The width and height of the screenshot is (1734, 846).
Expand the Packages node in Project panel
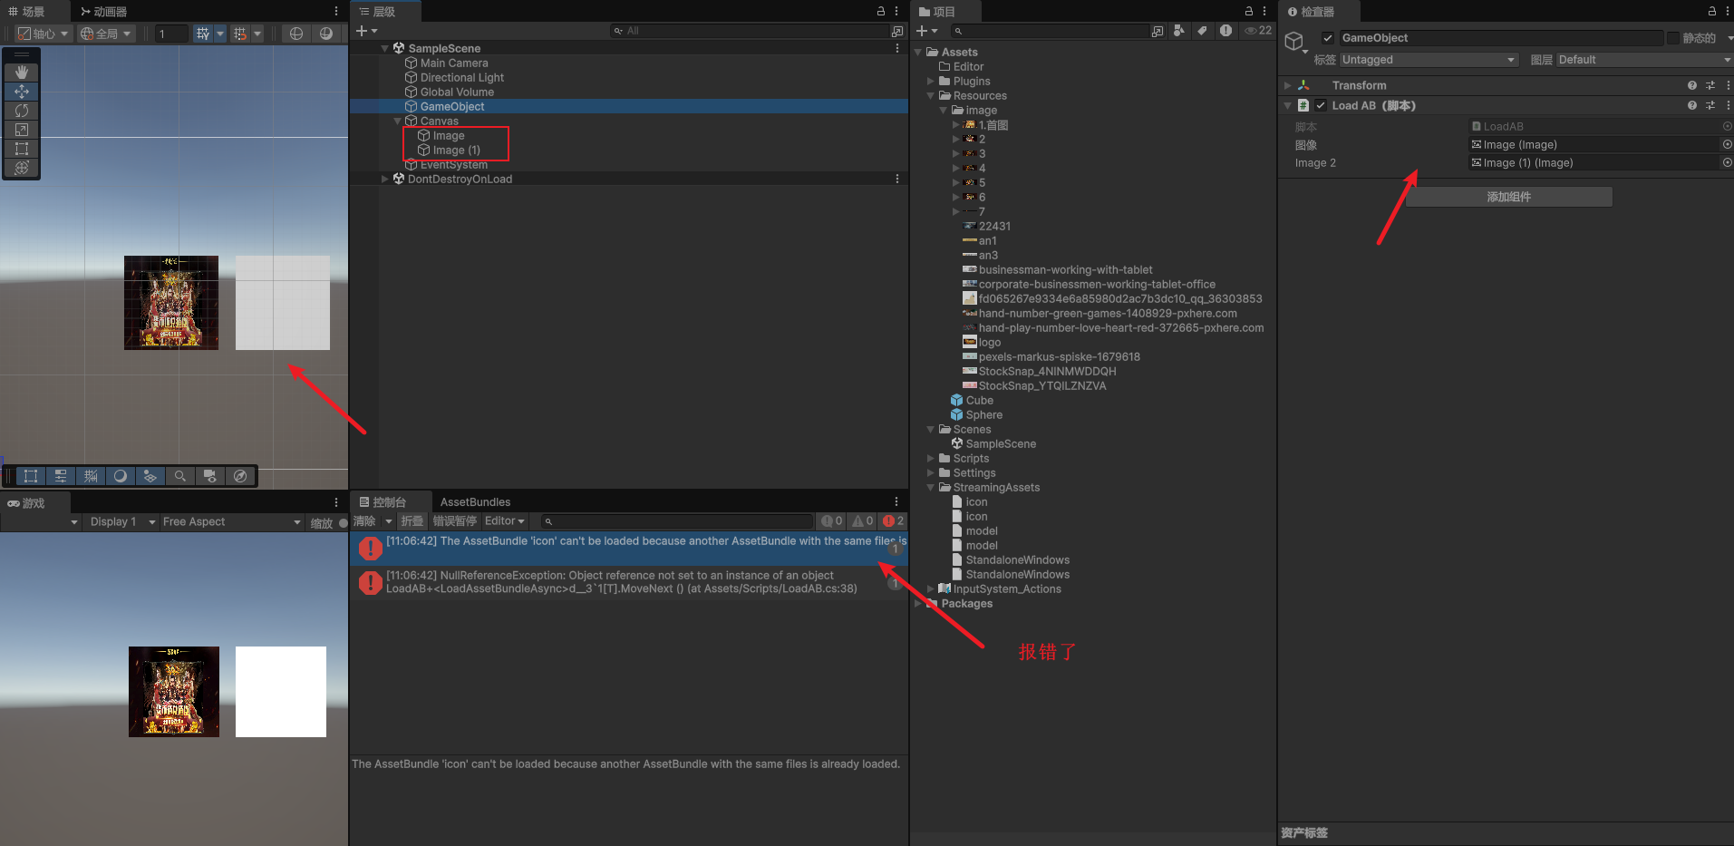918,603
